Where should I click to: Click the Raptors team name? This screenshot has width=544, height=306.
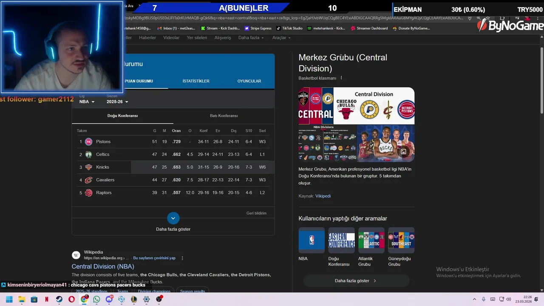[x=104, y=193]
